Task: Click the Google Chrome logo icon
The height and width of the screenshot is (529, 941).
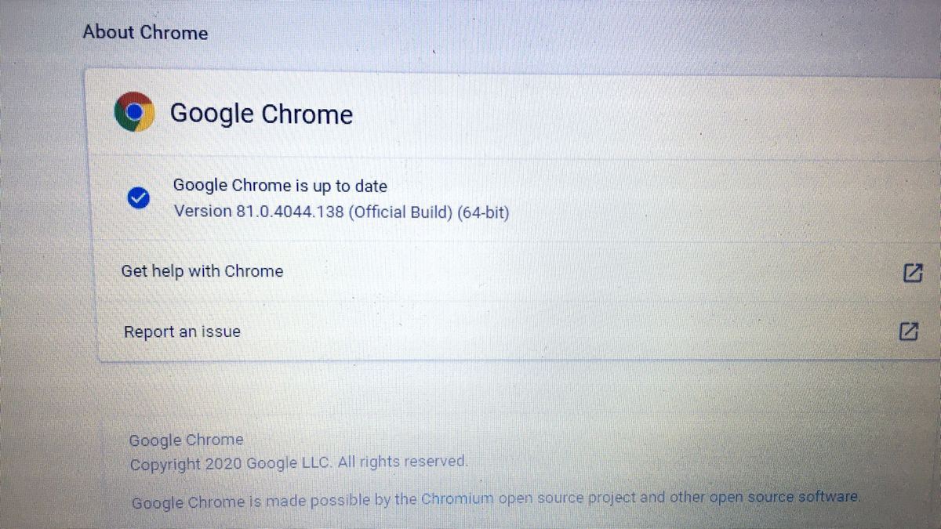Action: (134, 112)
